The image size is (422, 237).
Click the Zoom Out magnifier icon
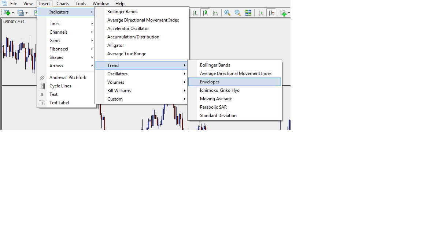click(238, 13)
